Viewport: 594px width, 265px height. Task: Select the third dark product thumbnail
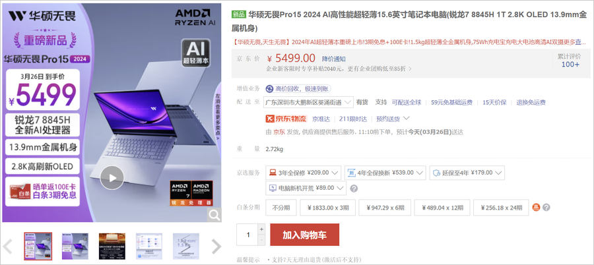point(112,246)
